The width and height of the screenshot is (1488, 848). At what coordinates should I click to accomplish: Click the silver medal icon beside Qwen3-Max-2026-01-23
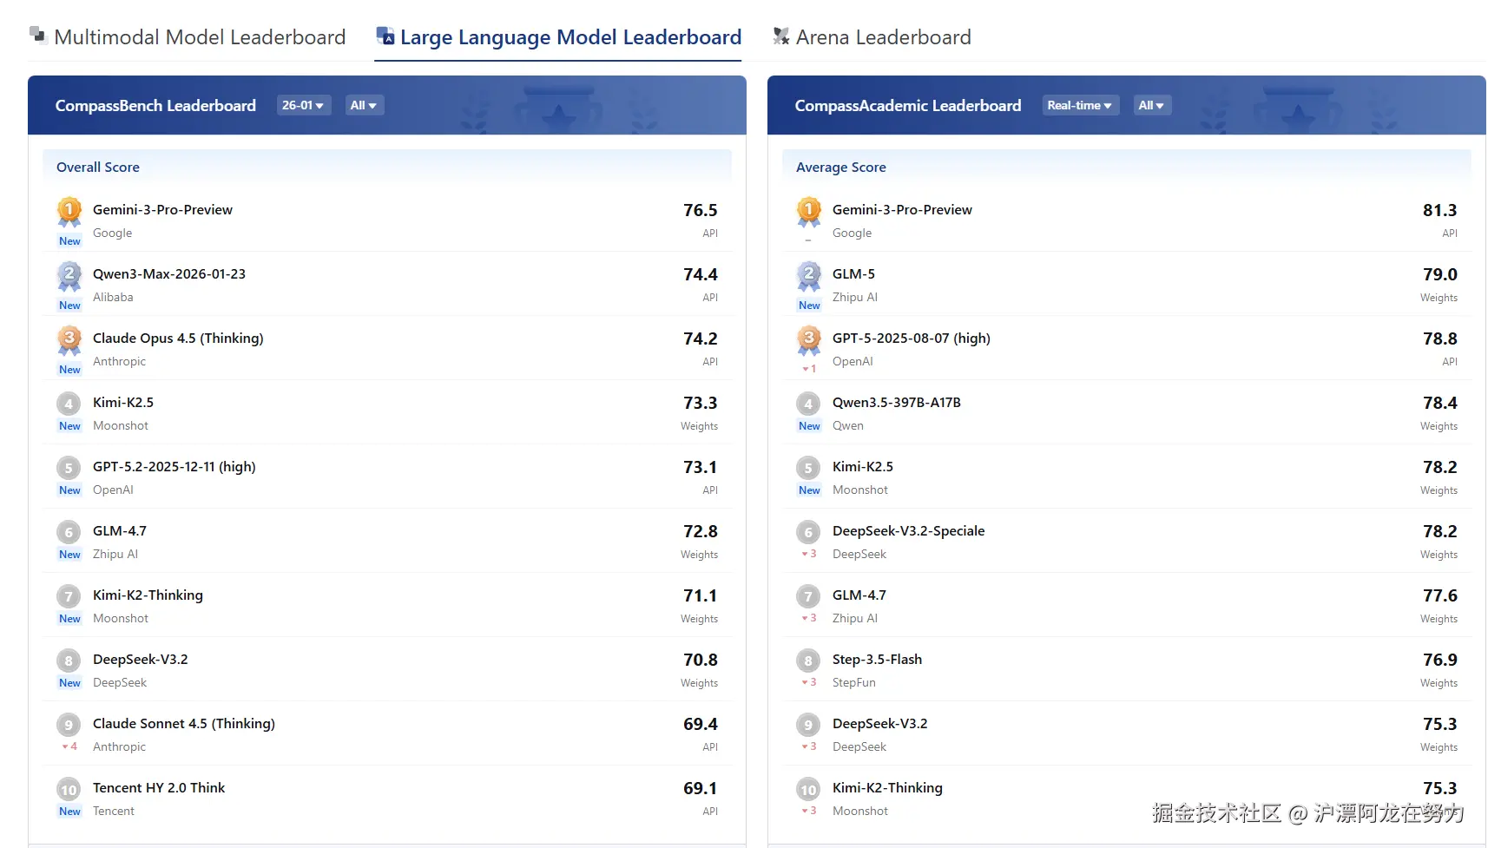click(69, 275)
